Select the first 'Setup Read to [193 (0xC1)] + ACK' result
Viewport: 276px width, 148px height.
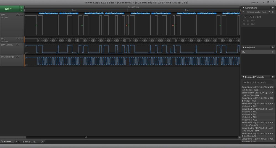tap(257, 93)
